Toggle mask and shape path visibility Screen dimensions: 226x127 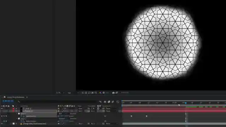coord(89,93)
